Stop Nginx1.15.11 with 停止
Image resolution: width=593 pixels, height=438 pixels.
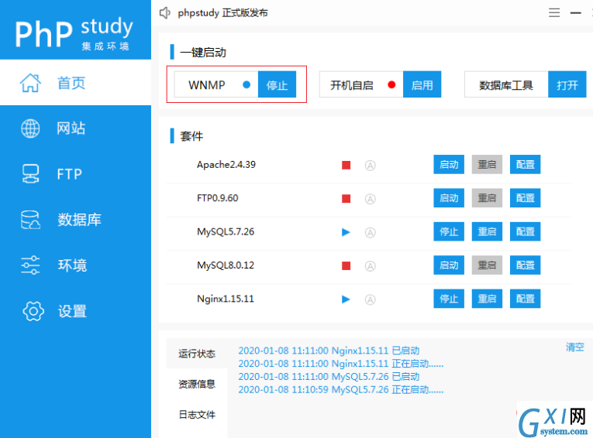pos(449,299)
